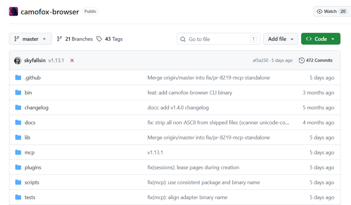Screen dimensions: 351x205
Task: Open the Add file dropdown
Action: click(281, 39)
